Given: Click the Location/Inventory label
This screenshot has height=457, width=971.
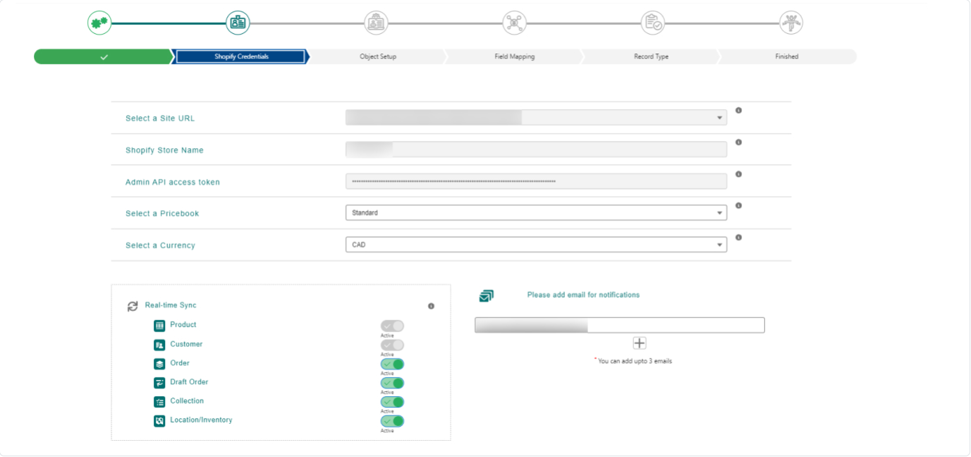Looking at the screenshot, I should [201, 420].
